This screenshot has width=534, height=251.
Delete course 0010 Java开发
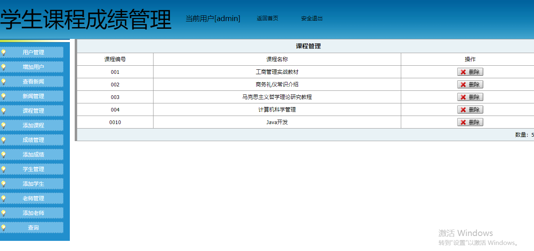[x=470, y=122]
